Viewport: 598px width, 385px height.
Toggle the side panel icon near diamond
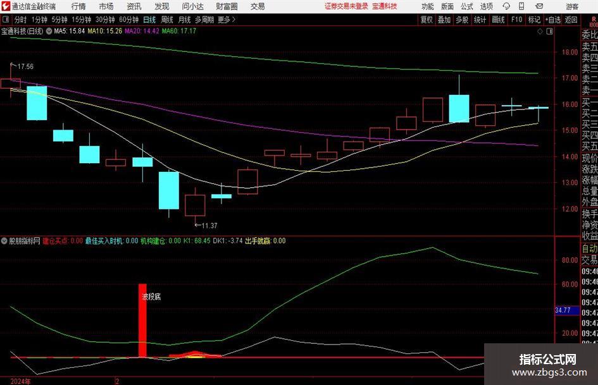pyautogui.click(x=549, y=32)
